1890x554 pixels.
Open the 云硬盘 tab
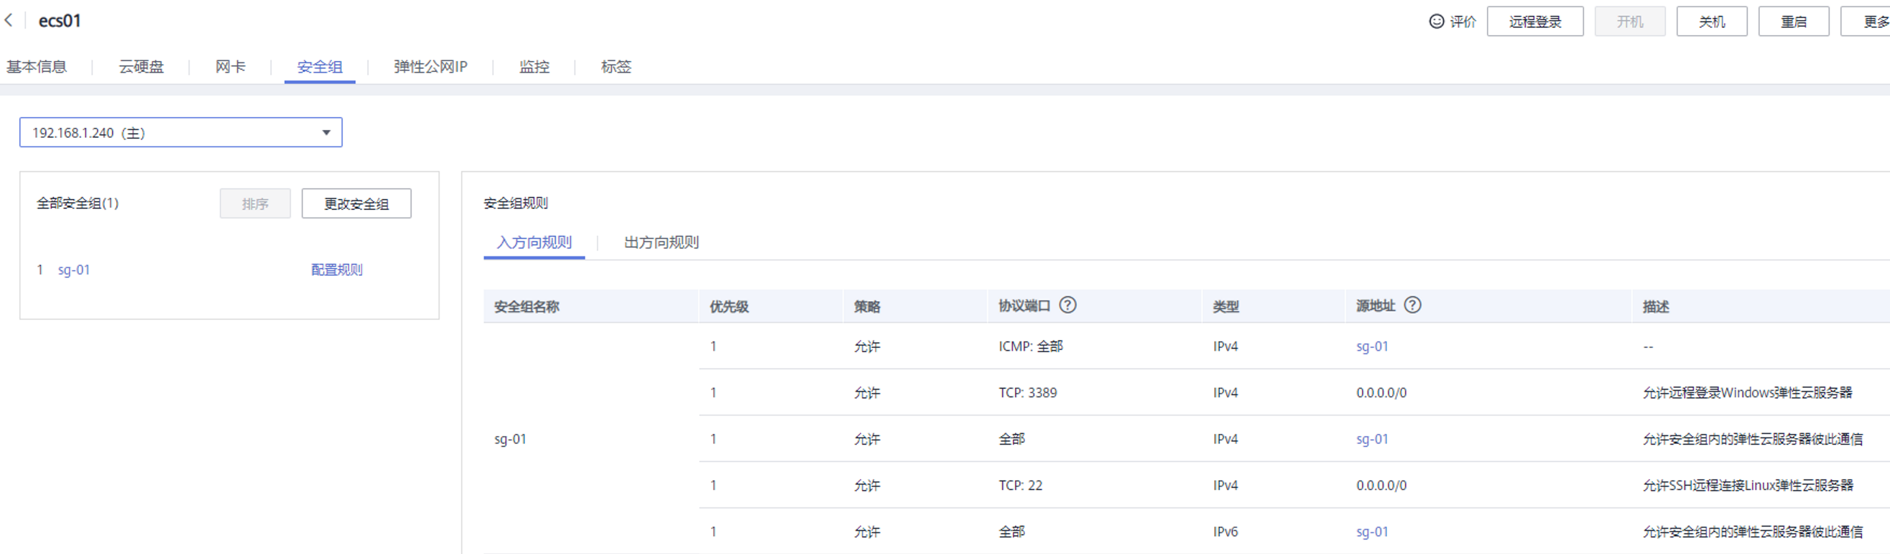[x=141, y=67]
